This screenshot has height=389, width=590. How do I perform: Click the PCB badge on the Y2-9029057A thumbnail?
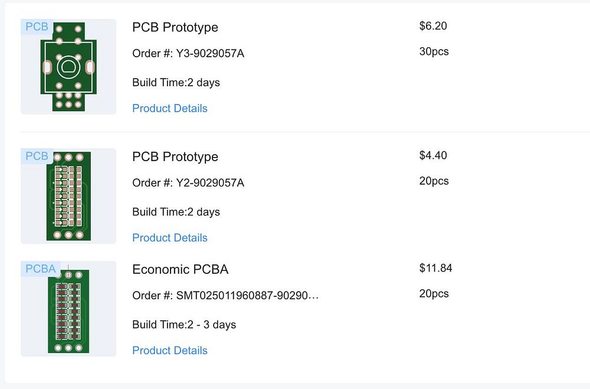(x=37, y=156)
